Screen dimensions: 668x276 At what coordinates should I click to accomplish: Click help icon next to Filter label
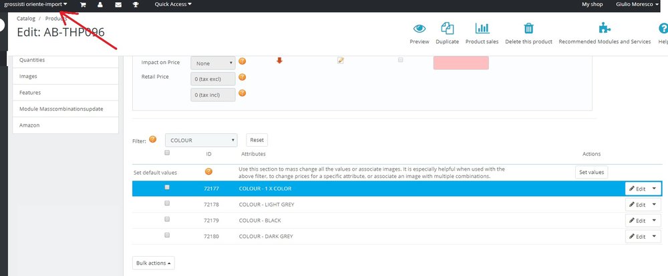coord(152,139)
